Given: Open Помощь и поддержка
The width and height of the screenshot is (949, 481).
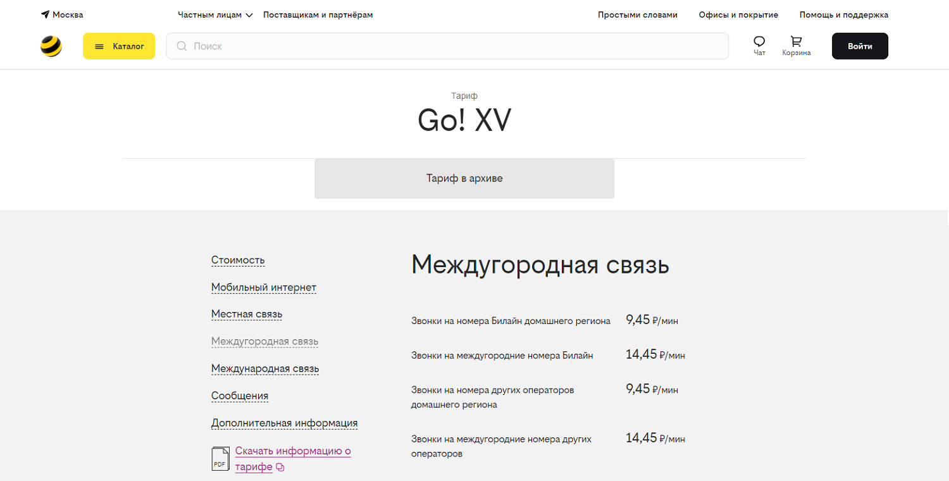Looking at the screenshot, I should [x=844, y=15].
